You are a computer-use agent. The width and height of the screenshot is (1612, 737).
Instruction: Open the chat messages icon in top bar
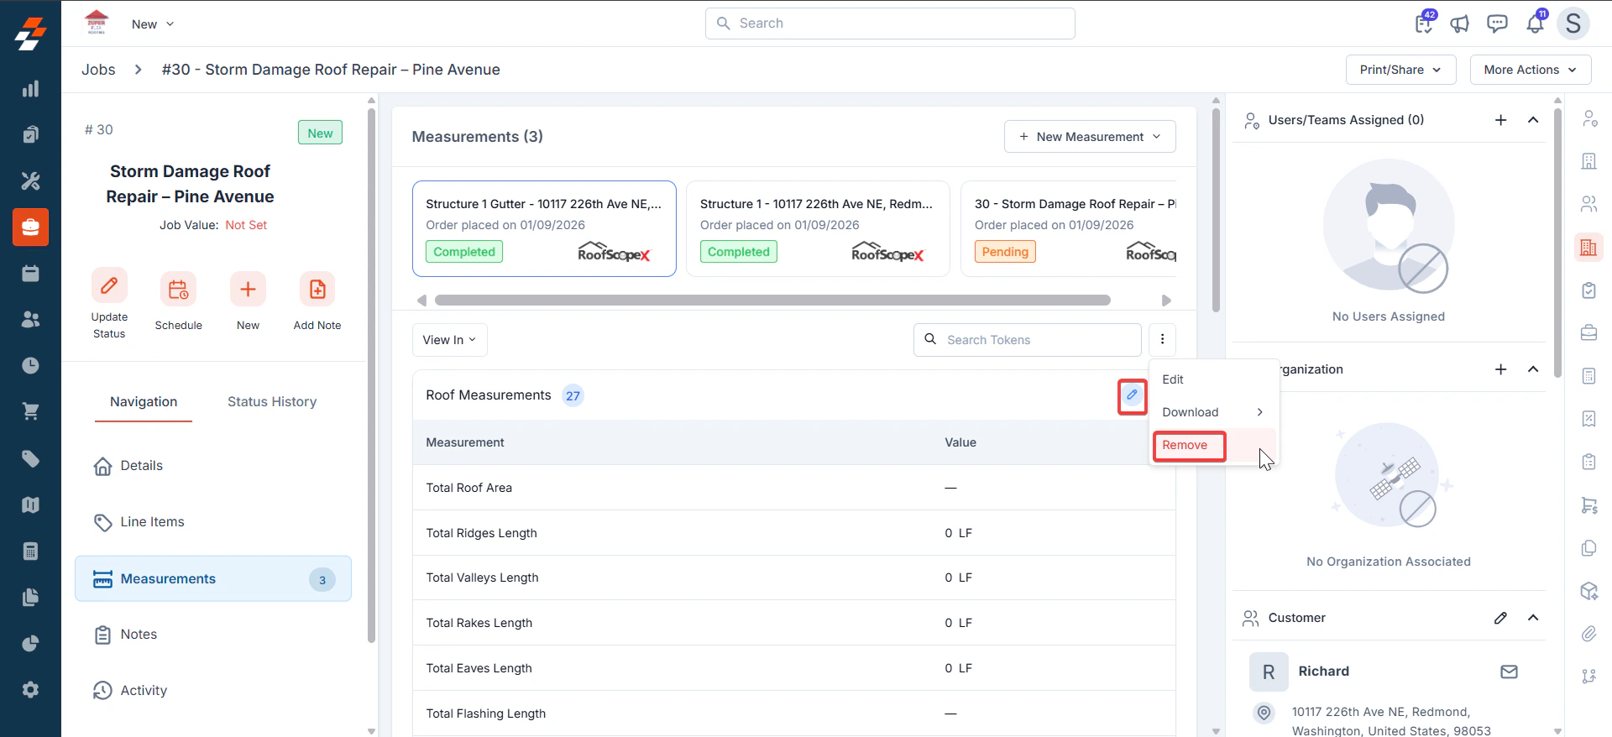pyautogui.click(x=1497, y=24)
